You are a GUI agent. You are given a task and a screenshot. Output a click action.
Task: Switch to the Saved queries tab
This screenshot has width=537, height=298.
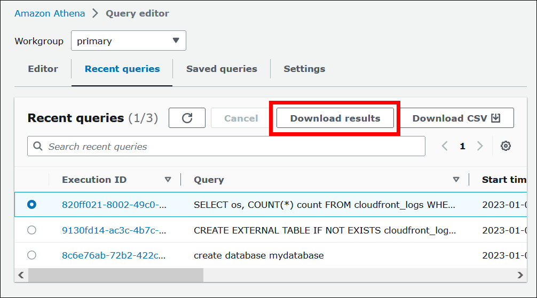click(x=222, y=69)
